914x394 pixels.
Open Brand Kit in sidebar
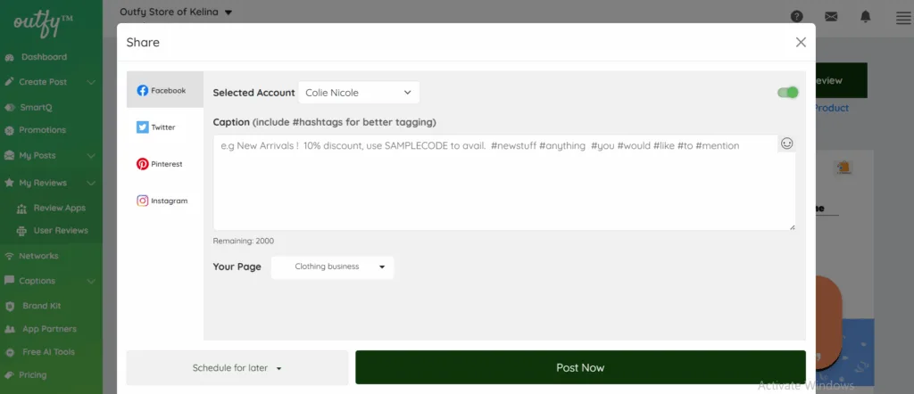41,306
